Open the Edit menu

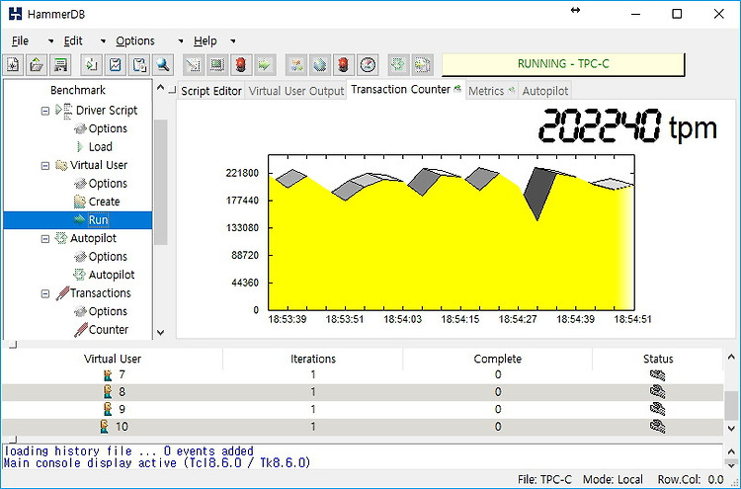pyautogui.click(x=73, y=41)
